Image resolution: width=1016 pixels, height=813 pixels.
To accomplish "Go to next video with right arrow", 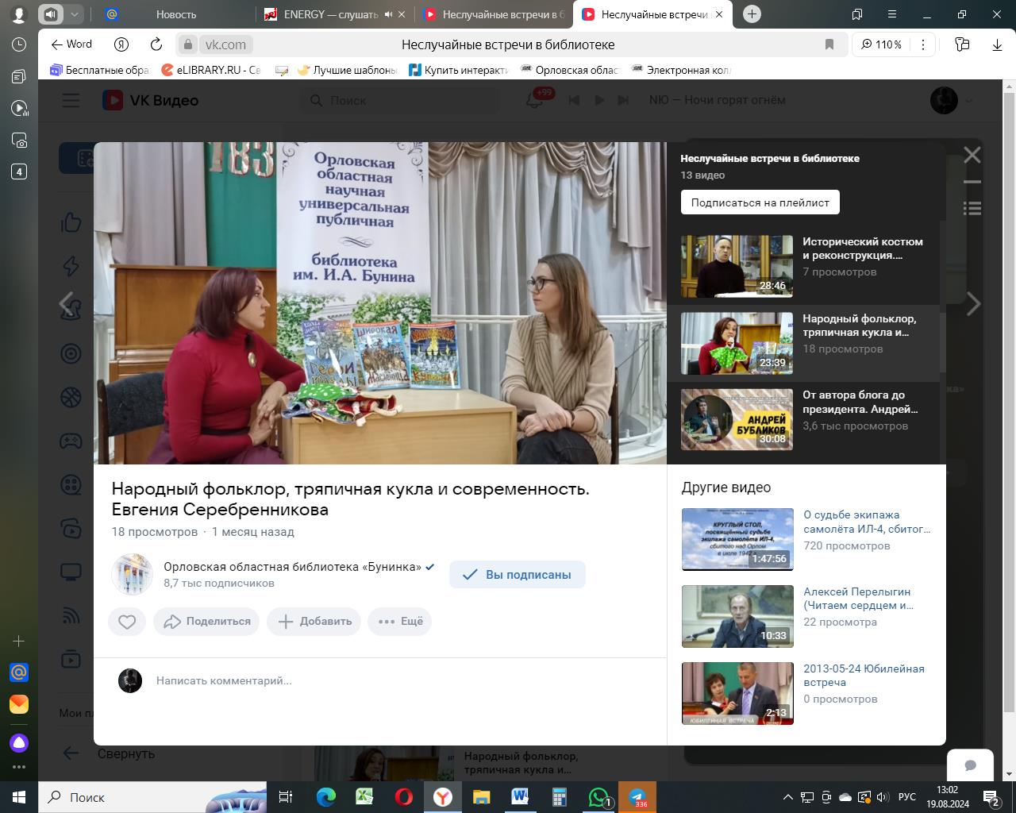I will point(973,303).
